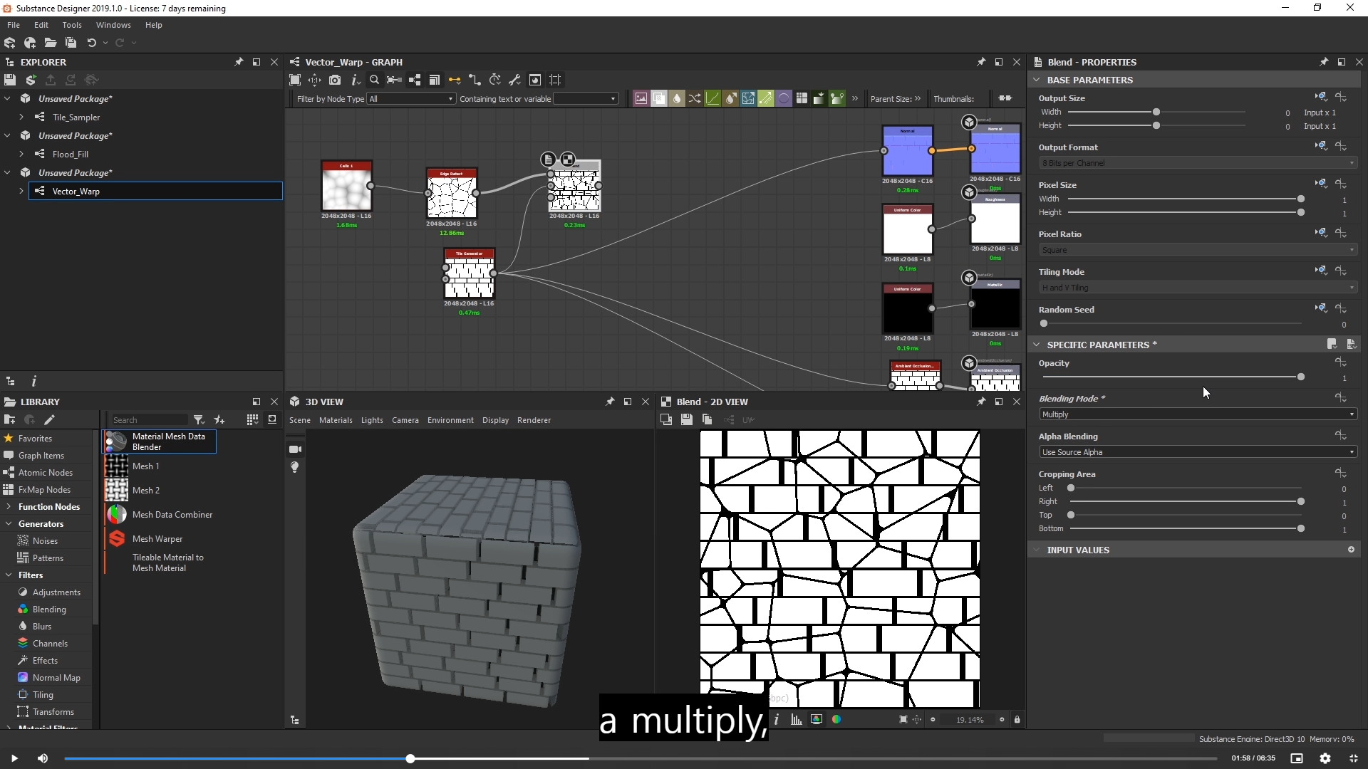Expand the Tile_Sampler tree item

21,117
